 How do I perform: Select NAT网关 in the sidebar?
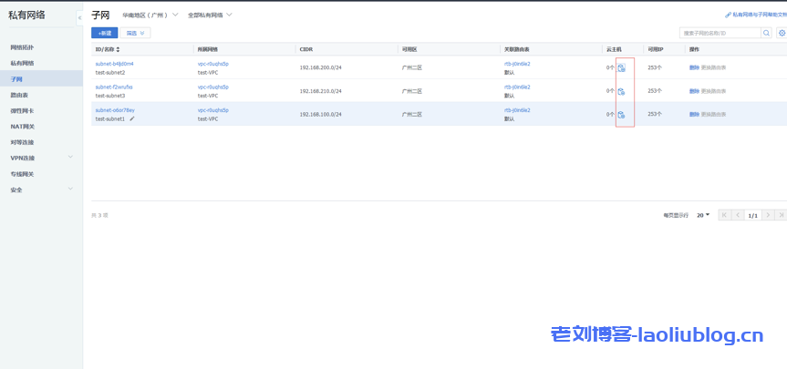click(x=23, y=127)
